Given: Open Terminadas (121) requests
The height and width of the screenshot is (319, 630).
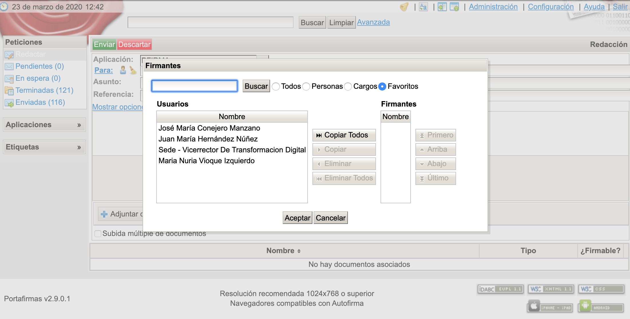Looking at the screenshot, I should click(44, 90).
